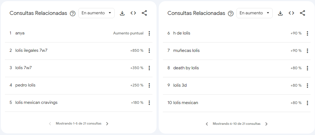The width and height of the screenshot is (315, 135).
Task: Open the lolis mexican cravings query
Action: pyautogui.click(x=36, y=102)
